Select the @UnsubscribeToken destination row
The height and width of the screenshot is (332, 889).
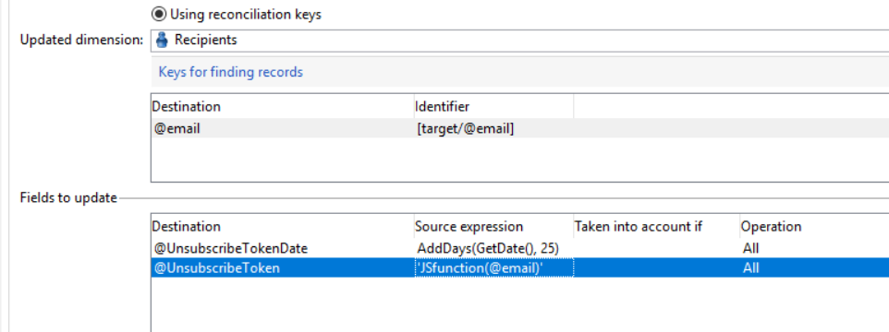point(519,267)
